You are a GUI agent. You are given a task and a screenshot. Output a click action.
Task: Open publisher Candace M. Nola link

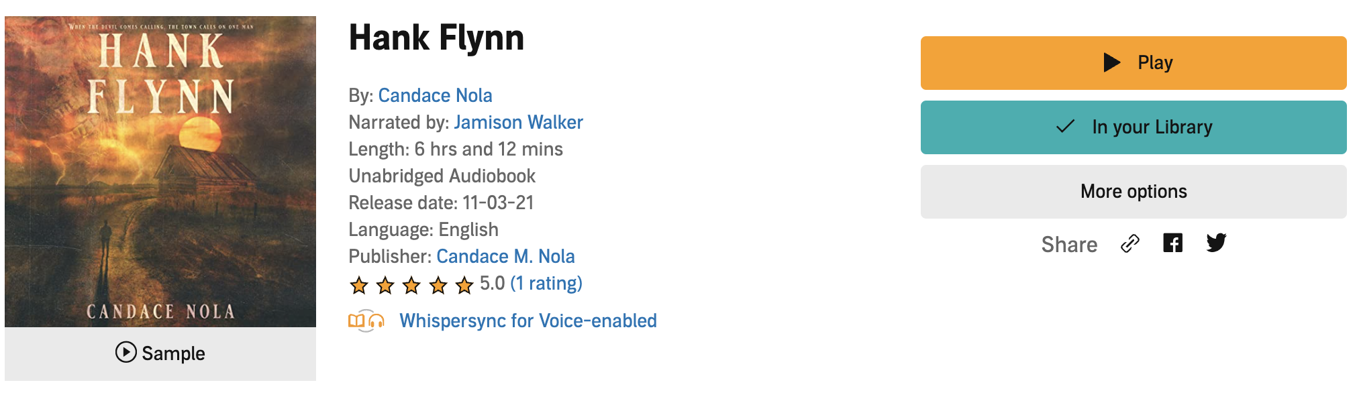(505, 256)
